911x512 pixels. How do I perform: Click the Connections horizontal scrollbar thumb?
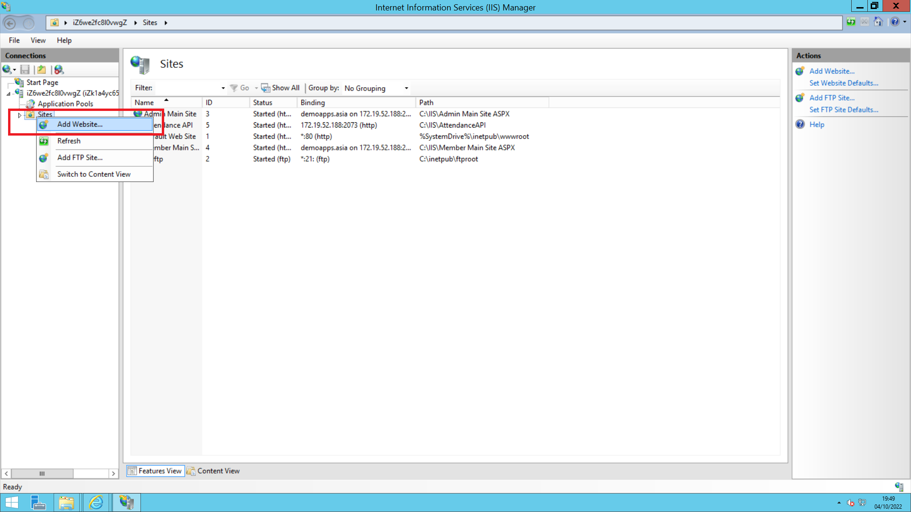pyautogui.click(x=42, y=474)
